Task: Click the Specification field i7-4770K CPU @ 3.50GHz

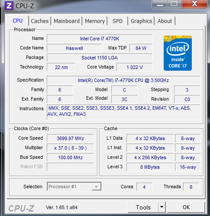Action: click(123, 80)
